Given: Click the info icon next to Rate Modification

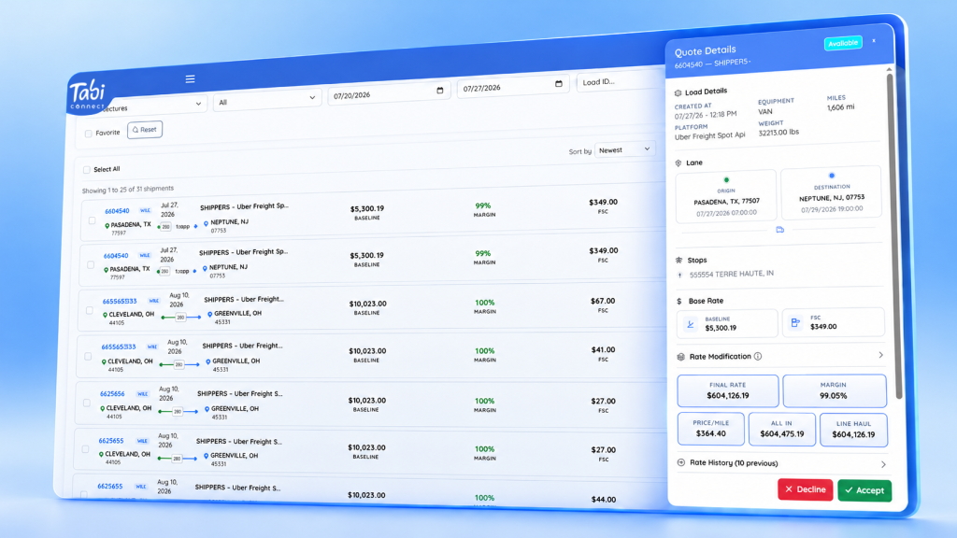Looking at the screenshot, I should 758,356.
